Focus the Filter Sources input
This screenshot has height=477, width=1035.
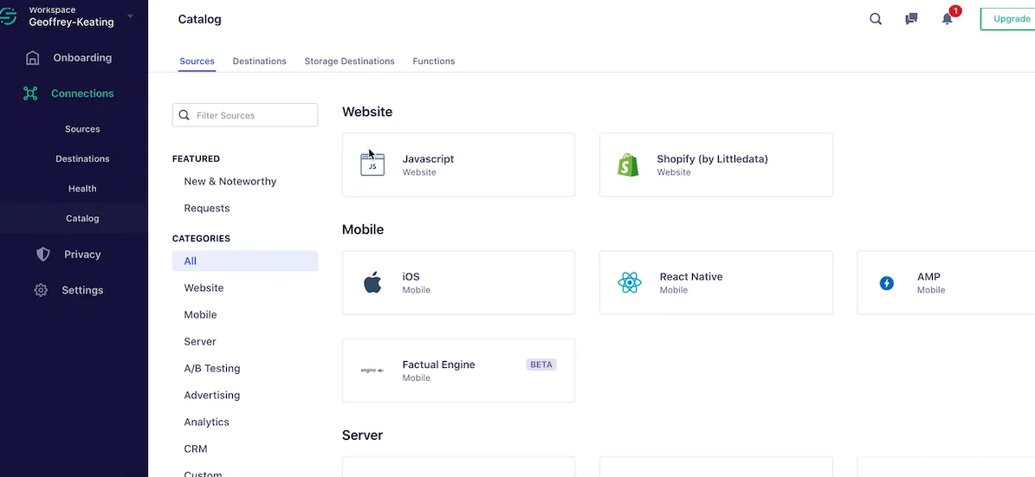[245, 115]
